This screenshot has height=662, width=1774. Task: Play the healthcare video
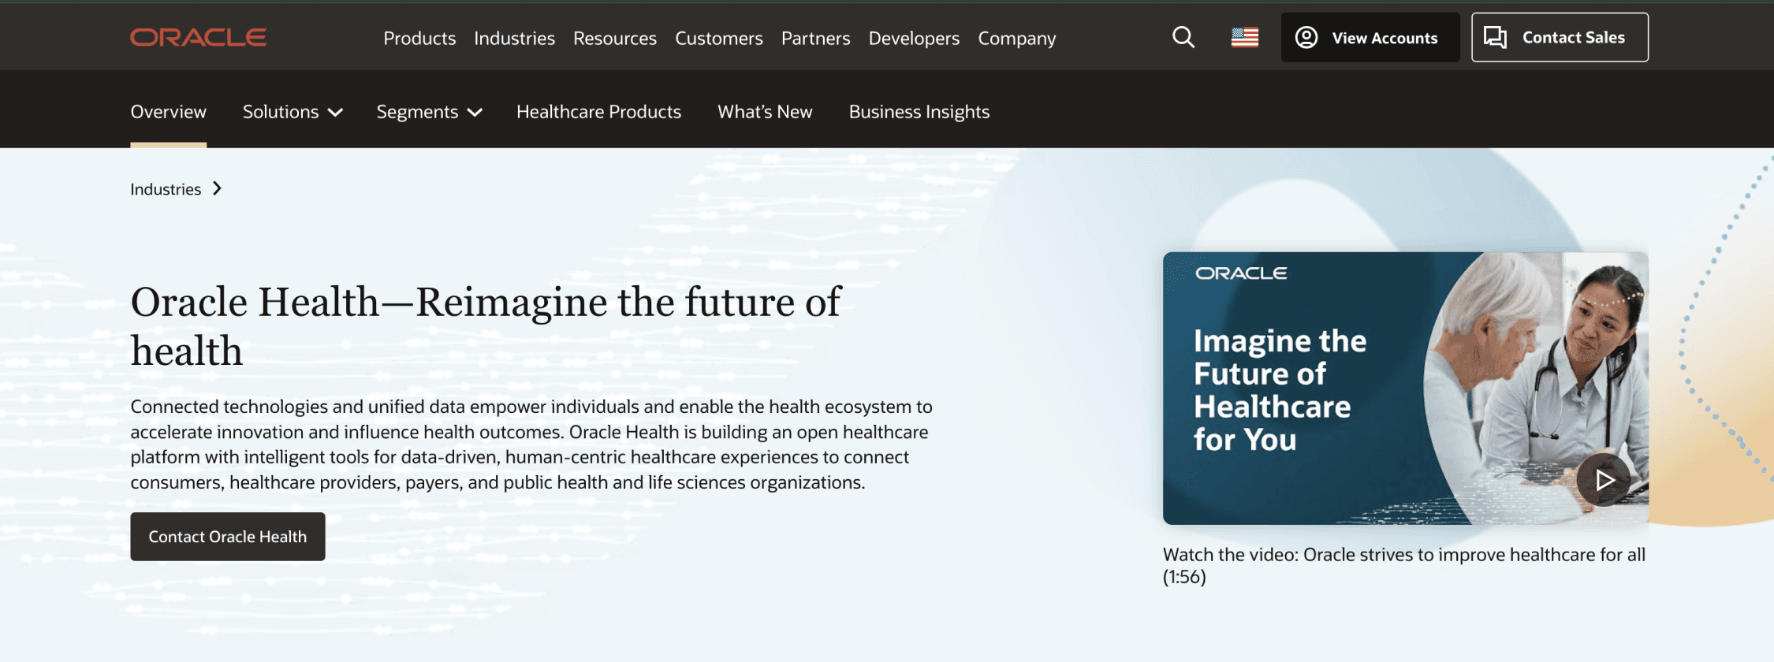pyautogui.click(x=1603, y=479)
